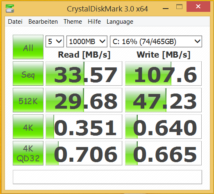Select the 4K QD32 write result 0.665
This screenshot has width=214, height=194.
tap(163, 153)
